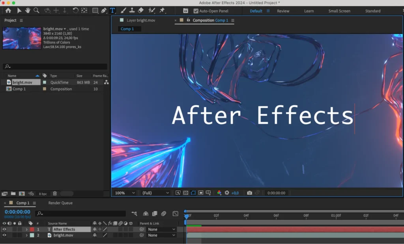Open the Render Queue tab
This screenshot has height=244, width=404.
(60, 203)
